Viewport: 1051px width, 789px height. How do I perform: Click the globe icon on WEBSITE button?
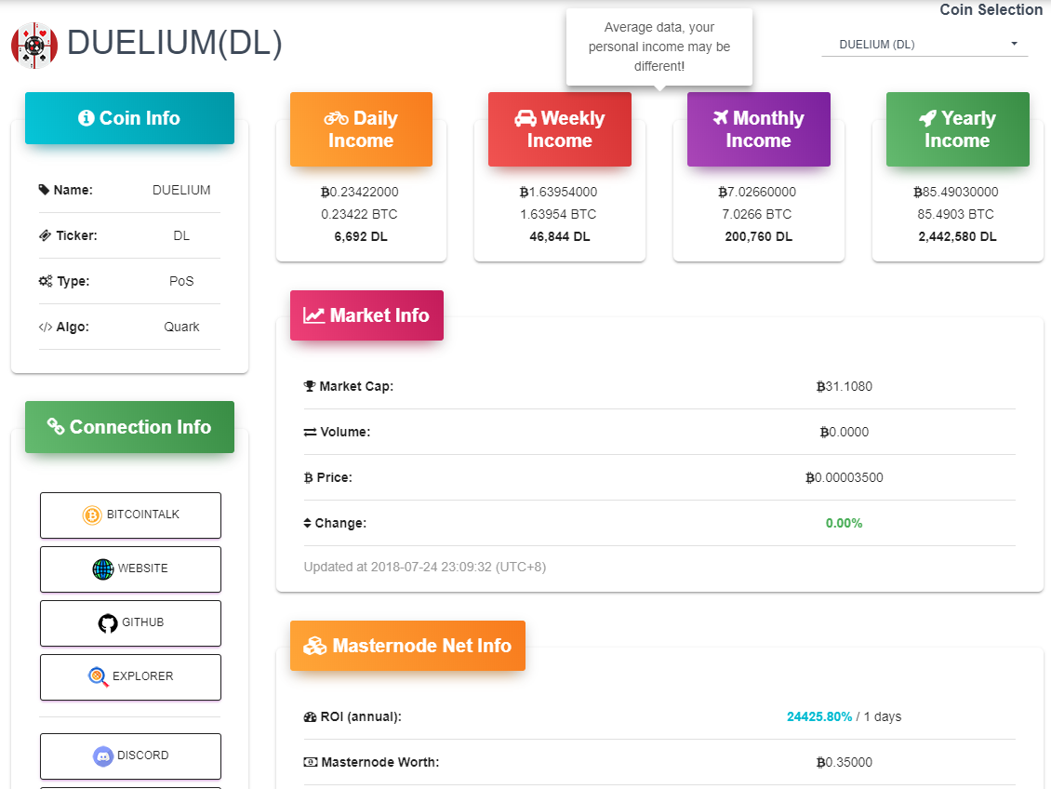(102, 569)
